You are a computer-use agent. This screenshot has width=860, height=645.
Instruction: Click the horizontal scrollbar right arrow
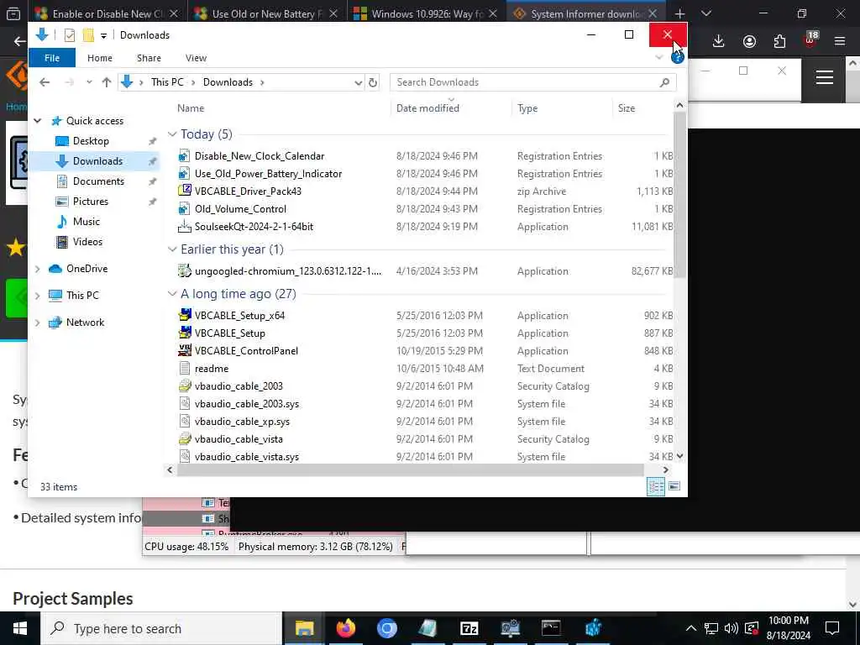(665, 470)
